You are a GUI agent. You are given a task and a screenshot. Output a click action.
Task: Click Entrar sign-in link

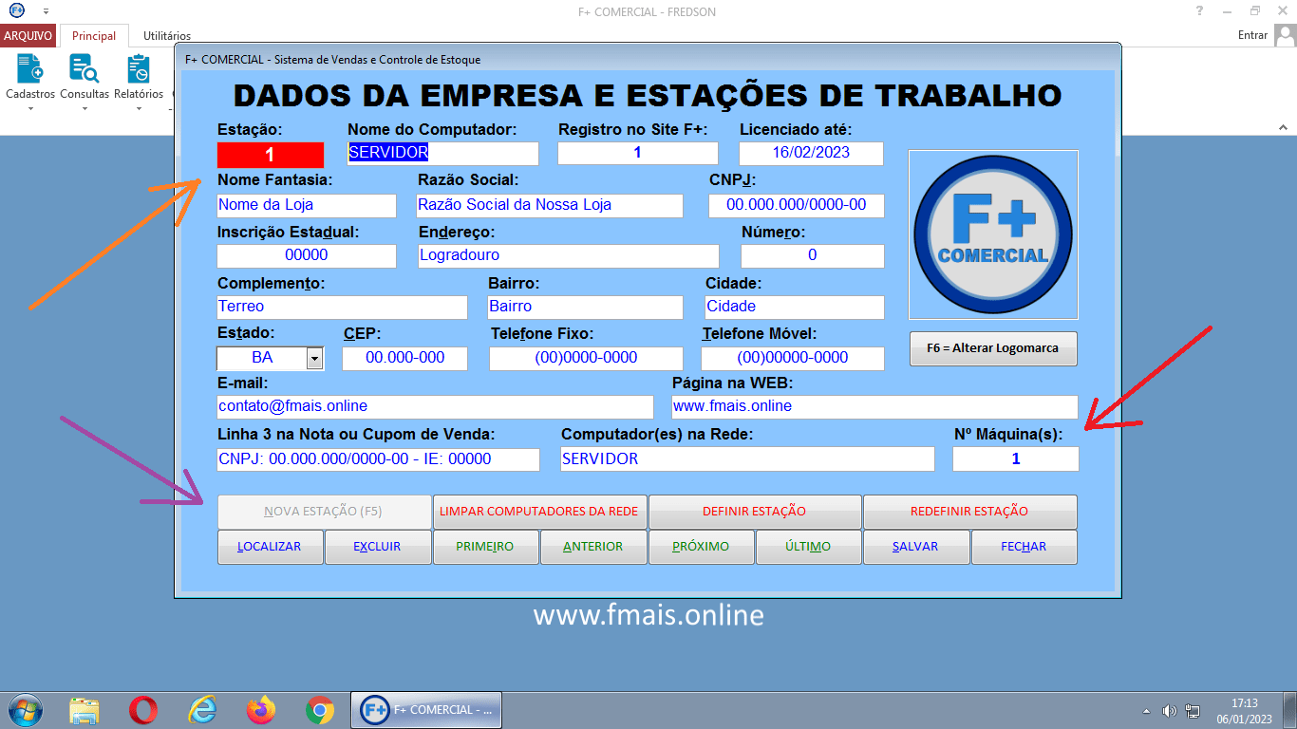tap(1252, 35)
